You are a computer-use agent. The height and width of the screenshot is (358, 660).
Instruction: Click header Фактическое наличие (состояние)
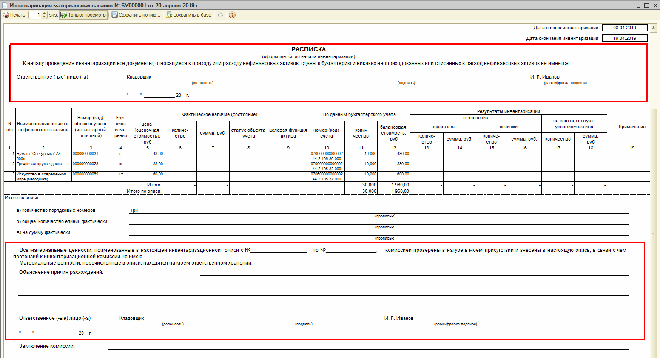[x=220, y=114]
